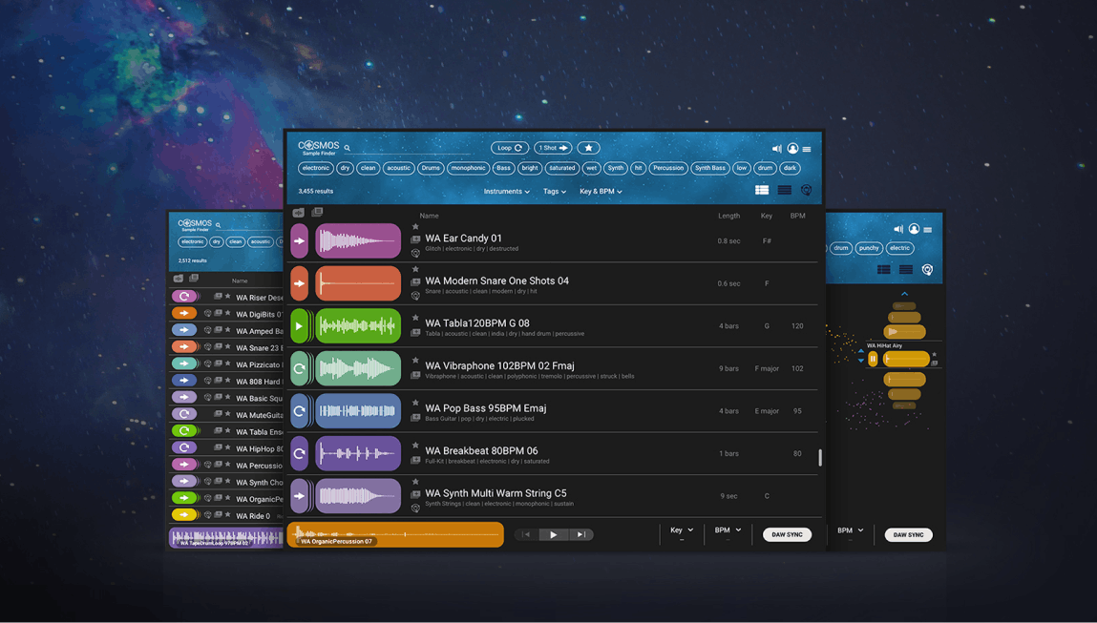Select the 'punchy' tag in right window

coord(868,248)
